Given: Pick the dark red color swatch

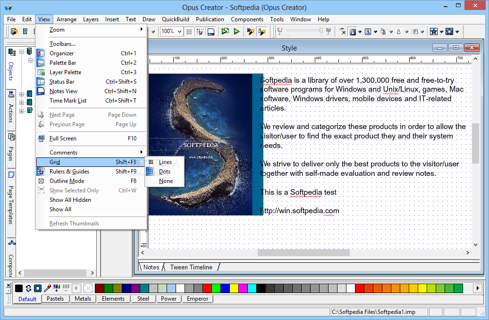Looking at the screenshot, I should [x=100, y=288].
